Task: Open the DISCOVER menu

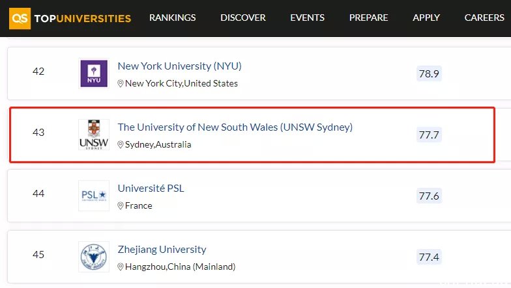Action: pyautogui.click(x=242, y=18)
